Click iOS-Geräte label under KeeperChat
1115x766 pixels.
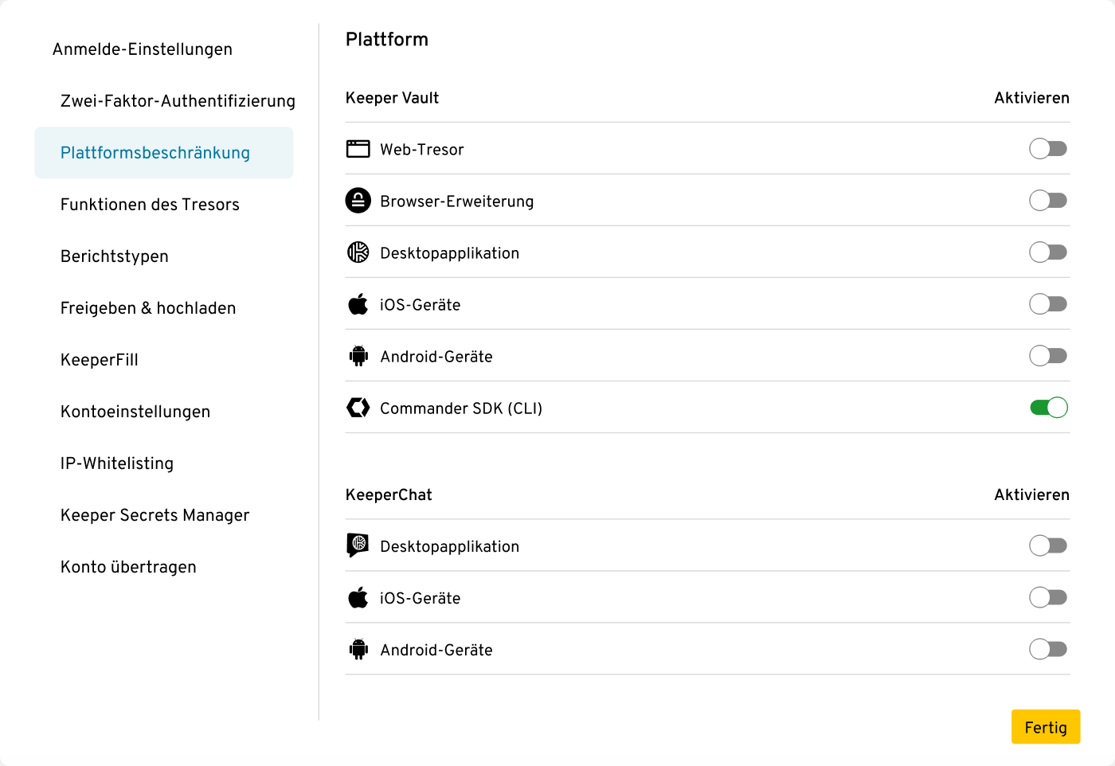(421, 599)
